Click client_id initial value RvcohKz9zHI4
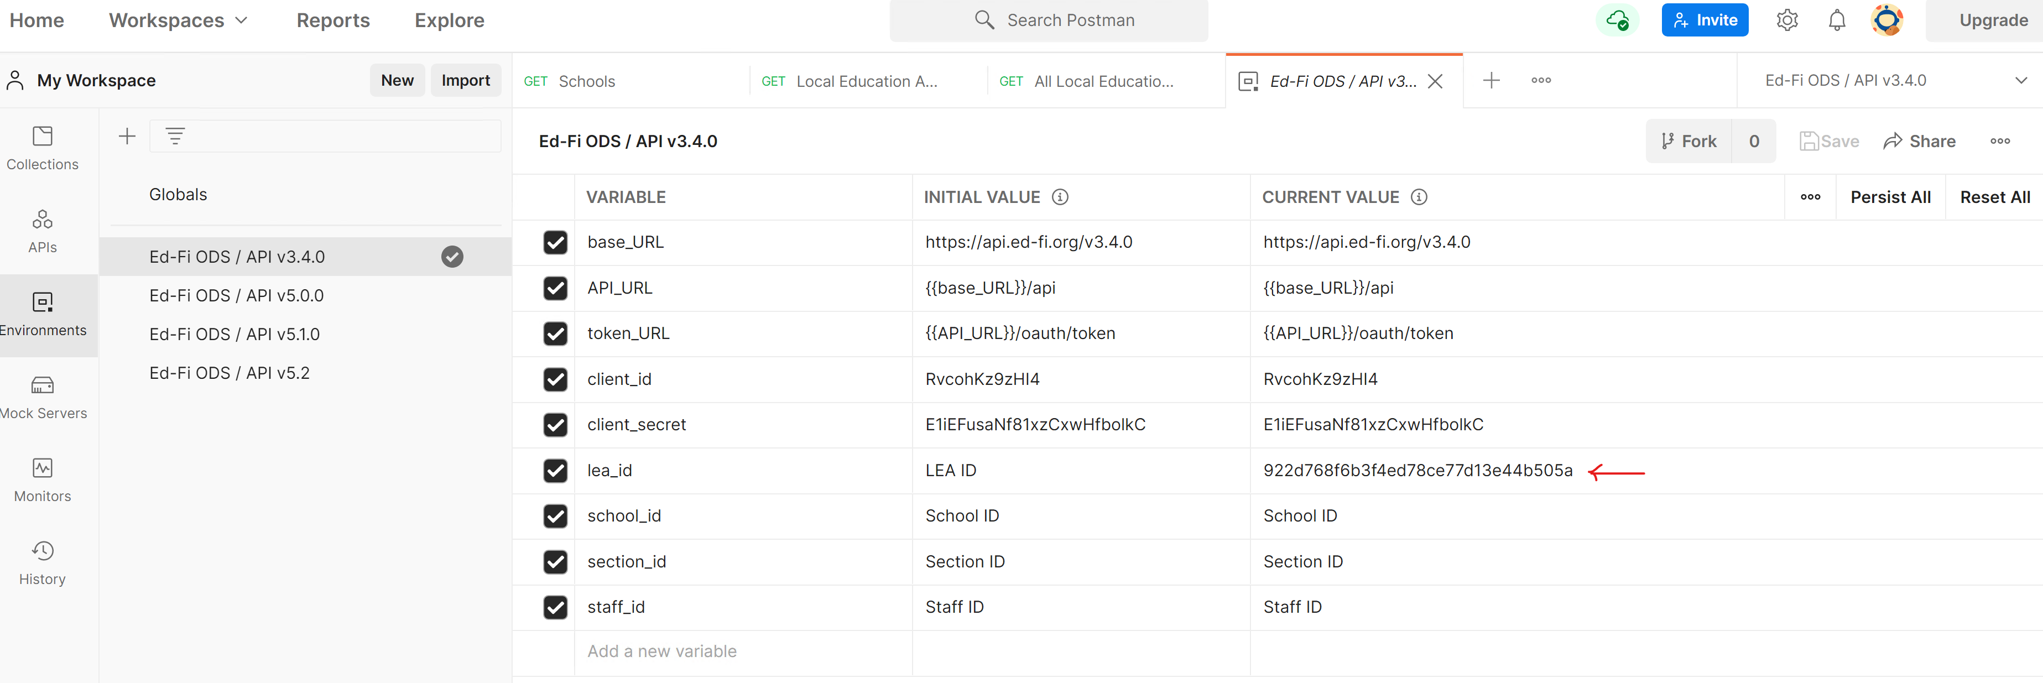The height and width of the screenshot is (683, 2043). (x=982, y=380)
